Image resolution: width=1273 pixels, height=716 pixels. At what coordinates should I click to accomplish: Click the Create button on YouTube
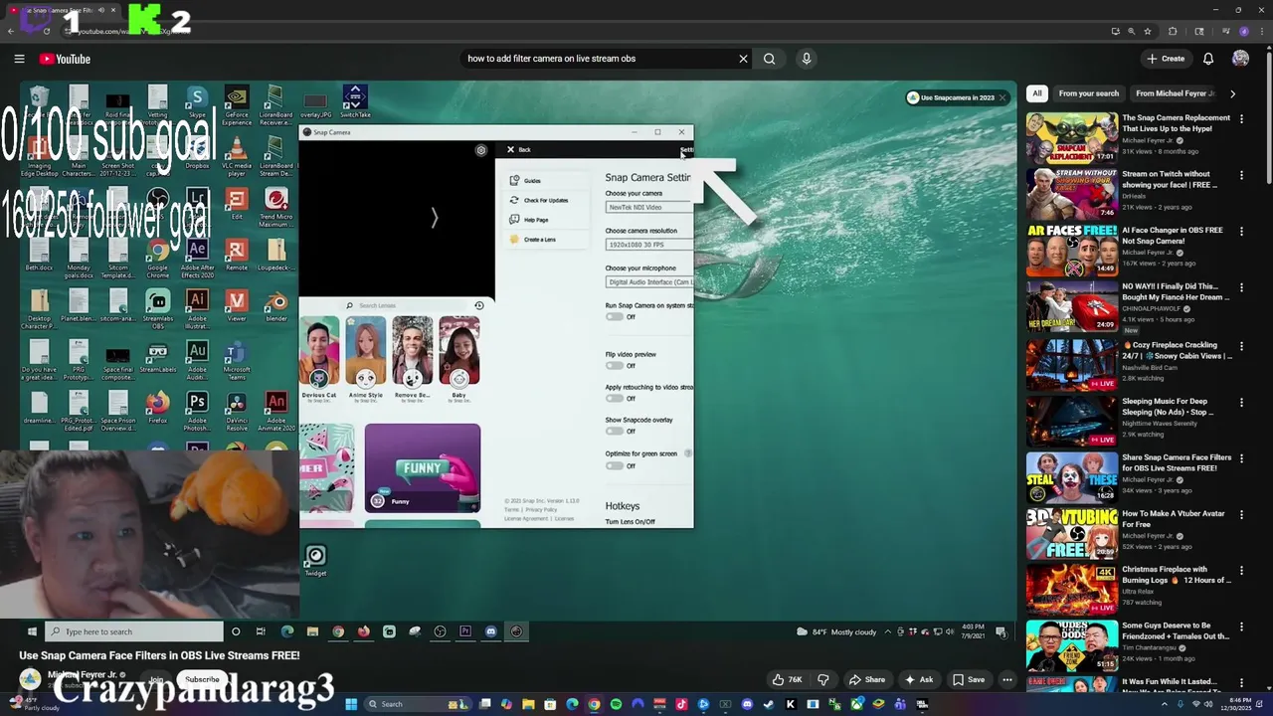click(x=1166, y=59)
